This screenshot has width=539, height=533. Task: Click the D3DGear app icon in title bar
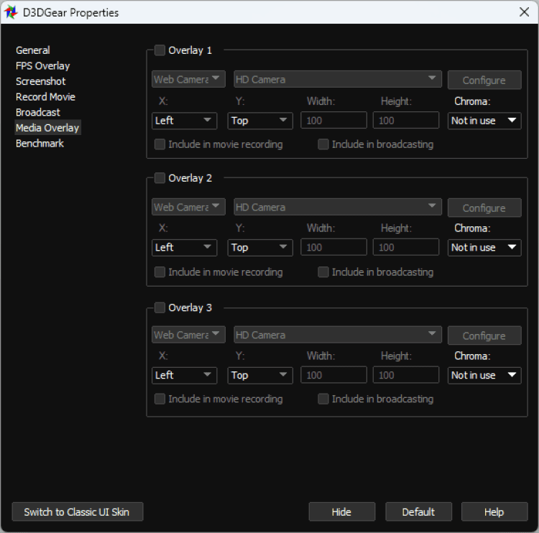click(11, 12)
